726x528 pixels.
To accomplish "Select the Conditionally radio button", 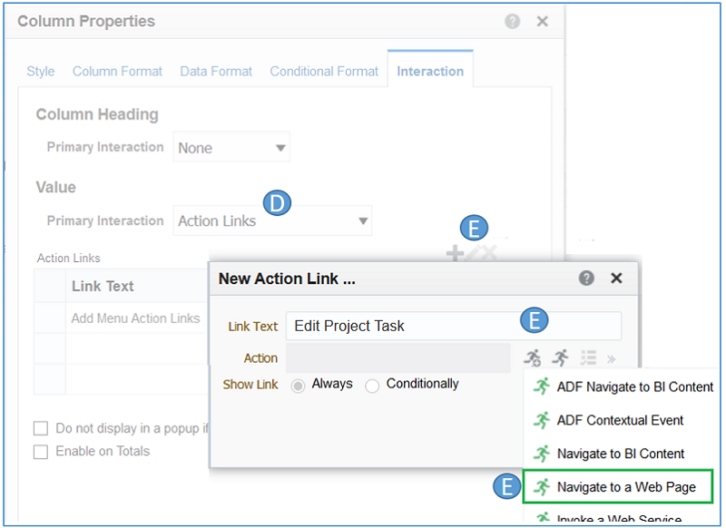I will point(372,386).
